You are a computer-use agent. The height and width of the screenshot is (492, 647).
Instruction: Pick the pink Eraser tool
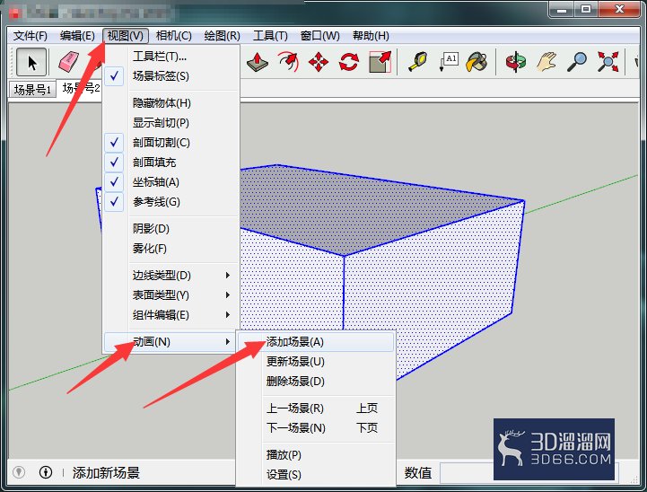68,62
